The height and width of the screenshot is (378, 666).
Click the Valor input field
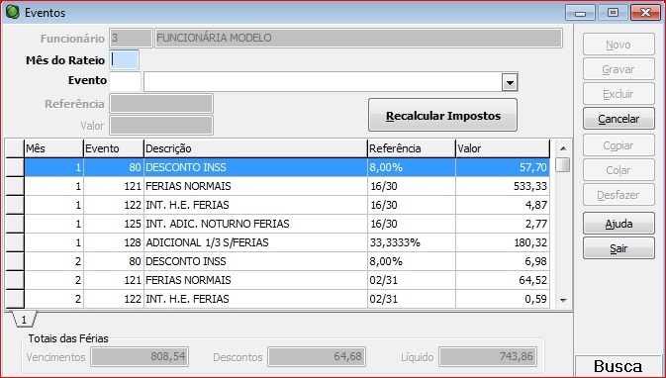[x=161, y=126]
